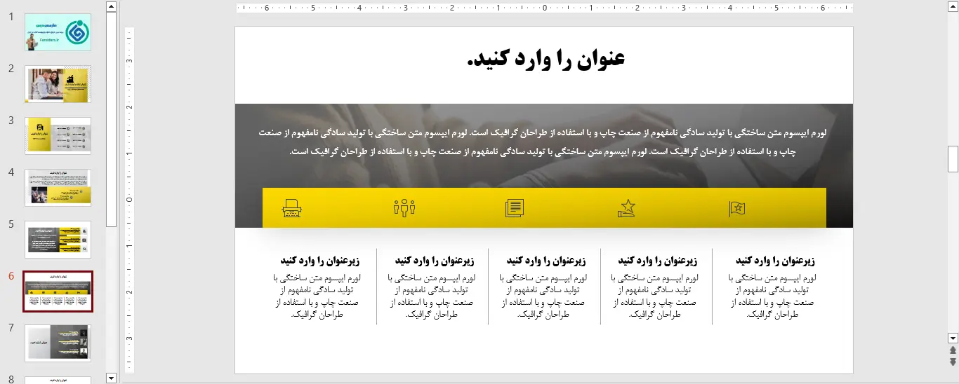Select slide 4 thumbnail
959x384 pixels.
point(58,188)
